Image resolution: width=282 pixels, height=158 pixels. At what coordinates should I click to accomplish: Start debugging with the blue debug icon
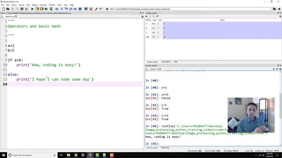point(57,9)
